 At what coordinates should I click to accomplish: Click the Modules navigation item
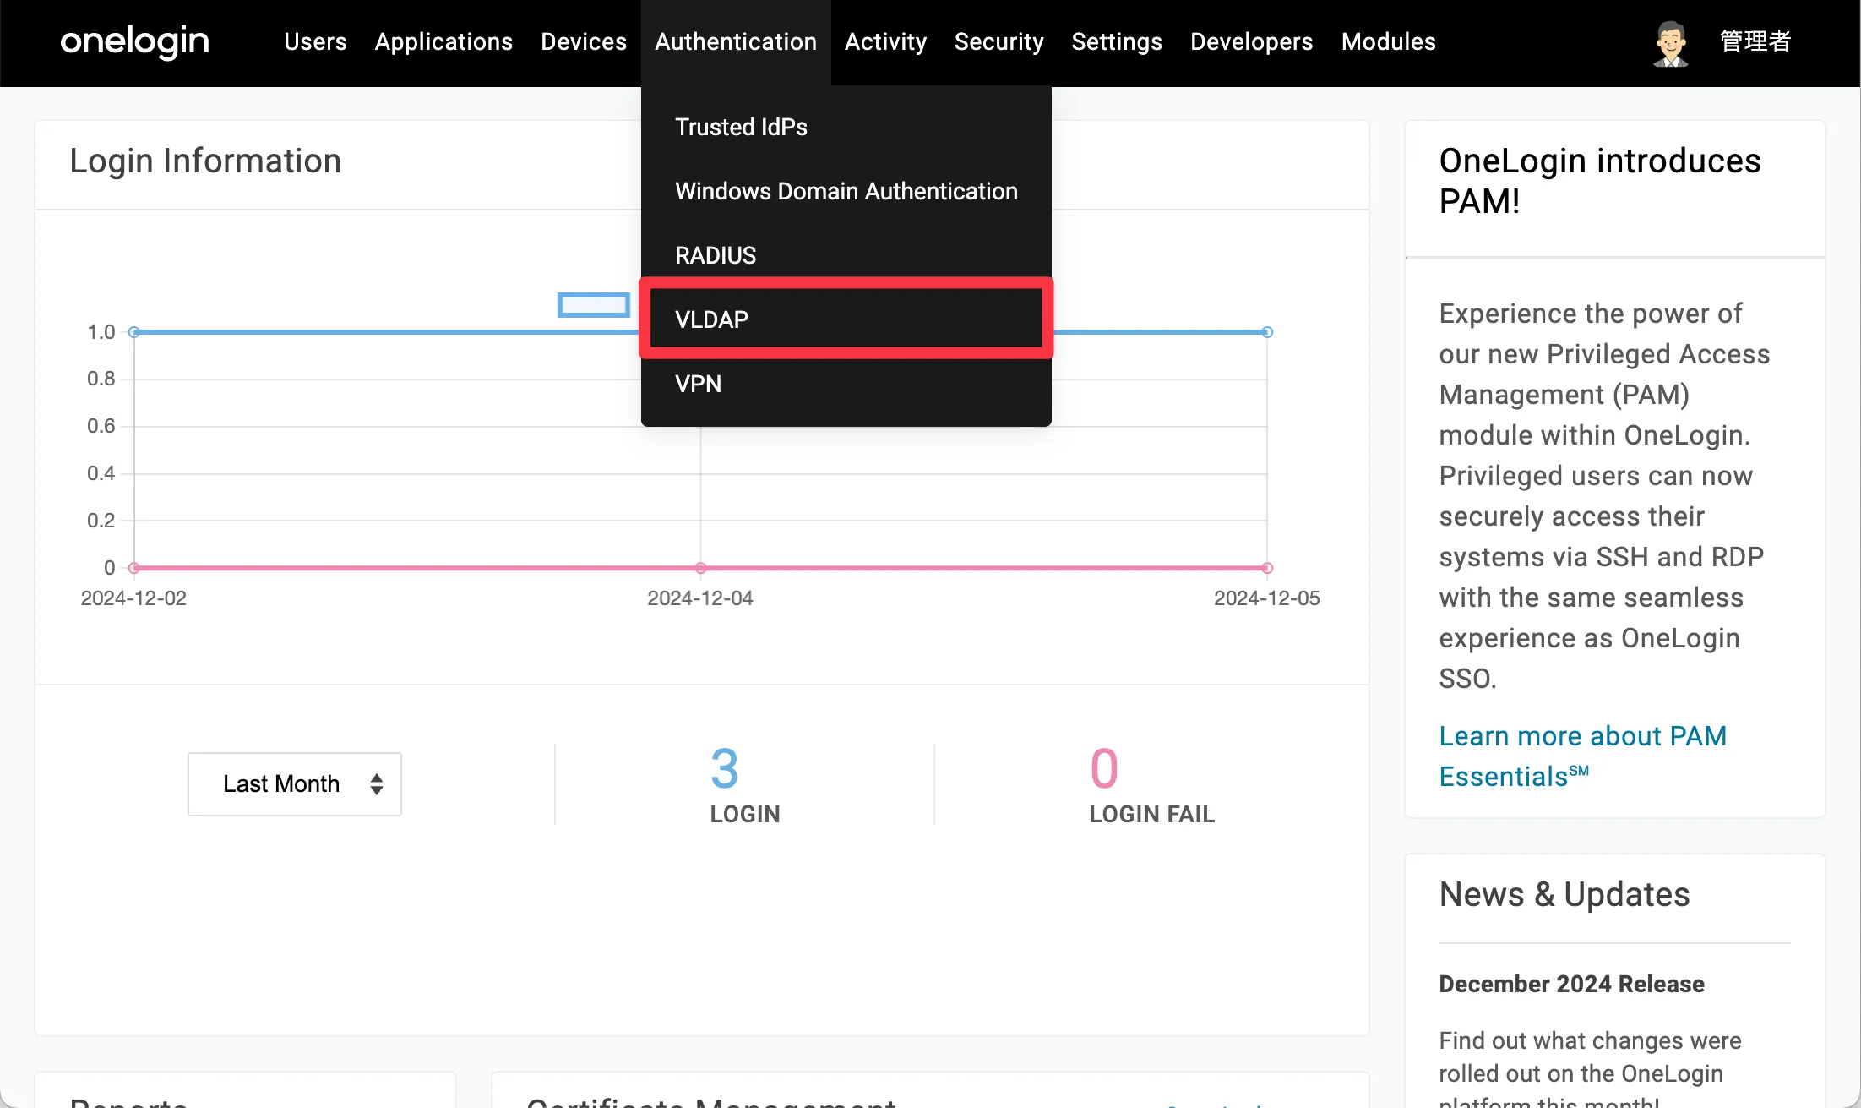point(1388,41)
